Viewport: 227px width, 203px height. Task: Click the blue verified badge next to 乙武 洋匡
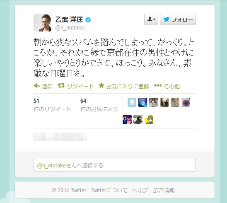pos(88,20)
